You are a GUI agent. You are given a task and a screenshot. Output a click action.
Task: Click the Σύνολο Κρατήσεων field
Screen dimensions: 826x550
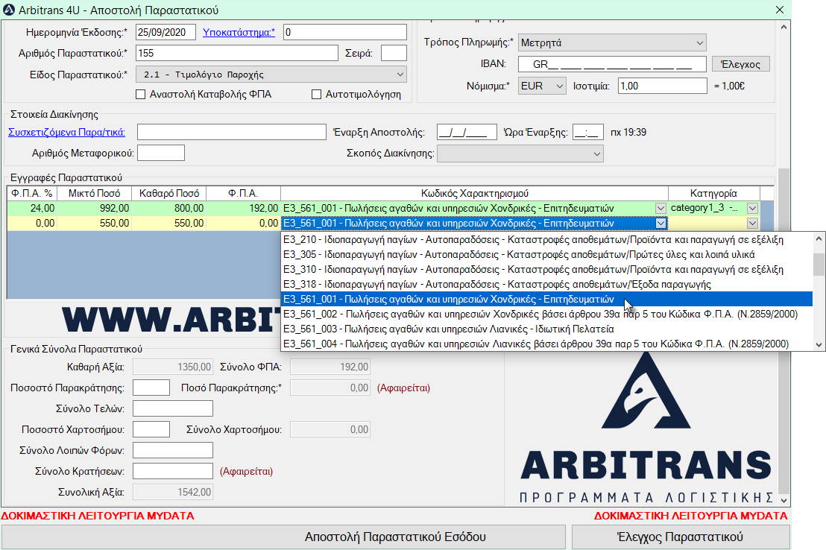click(173, 471)
